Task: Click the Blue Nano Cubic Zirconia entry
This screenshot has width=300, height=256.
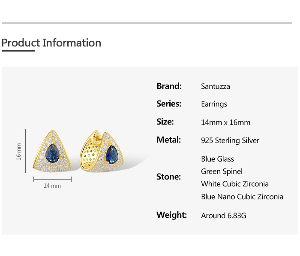Action: point(242,197)
